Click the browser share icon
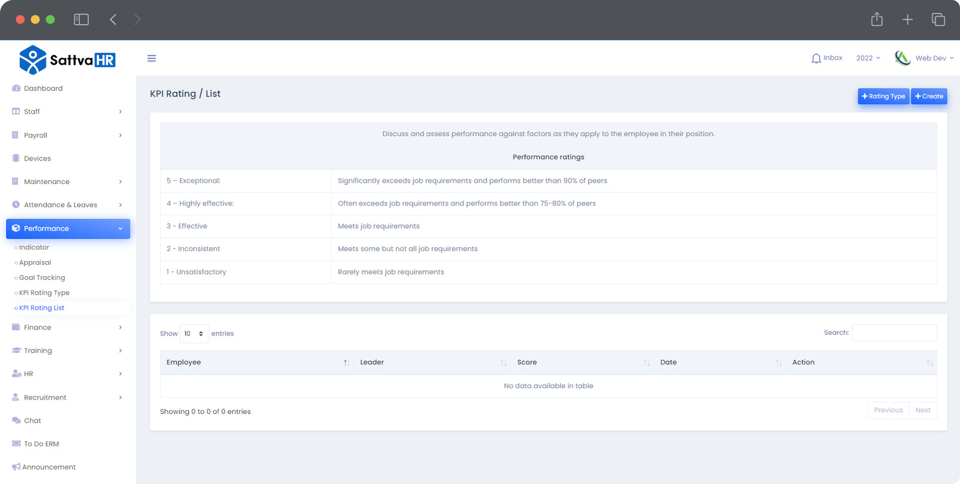The width and height of the screenshot is (960, 484). 877,20
